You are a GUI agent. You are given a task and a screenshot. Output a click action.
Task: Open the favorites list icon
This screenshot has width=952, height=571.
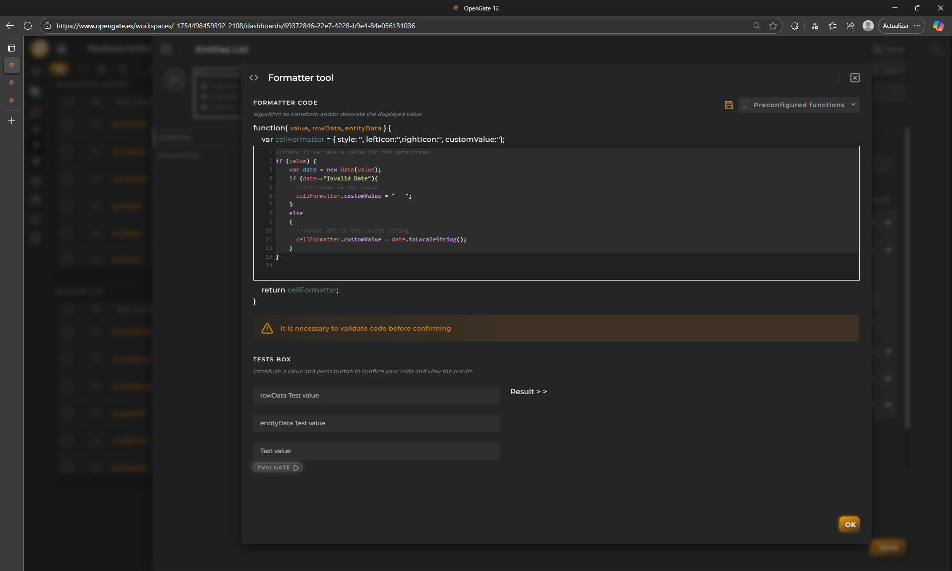833,26
